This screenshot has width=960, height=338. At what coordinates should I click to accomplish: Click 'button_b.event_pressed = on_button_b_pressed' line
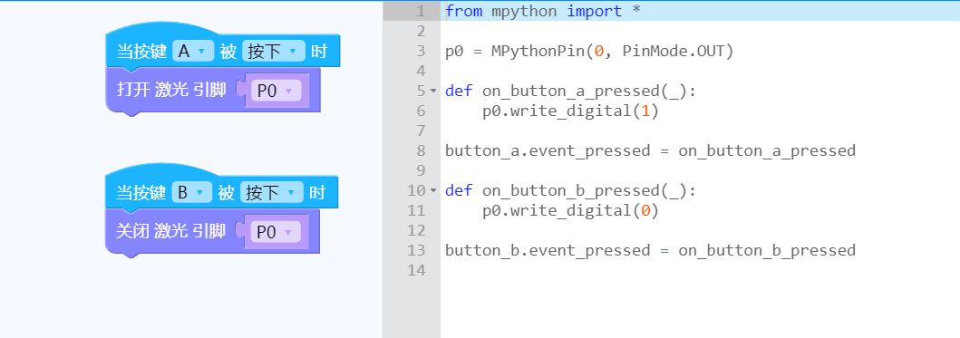coord(650,250)
